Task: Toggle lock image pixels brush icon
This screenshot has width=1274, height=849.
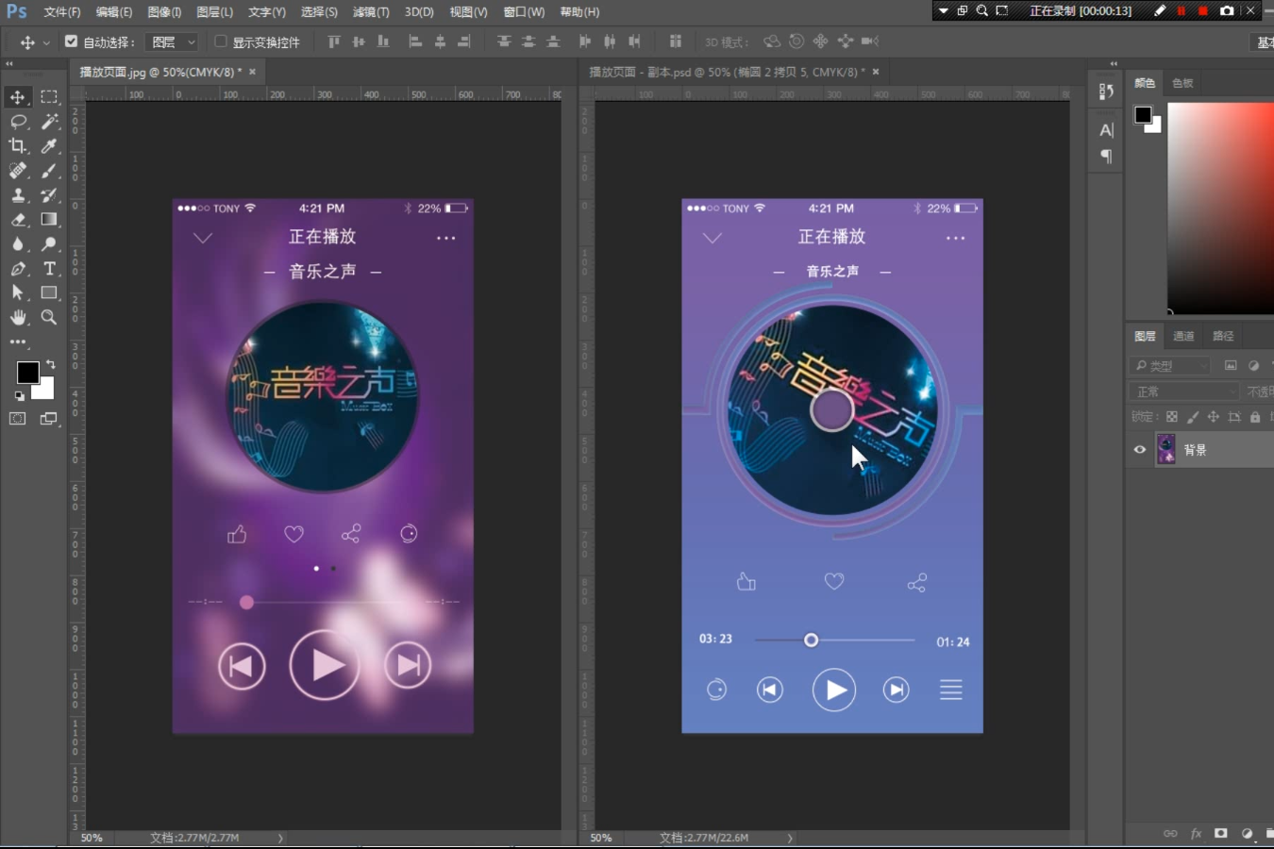Action: (1193, 417)
